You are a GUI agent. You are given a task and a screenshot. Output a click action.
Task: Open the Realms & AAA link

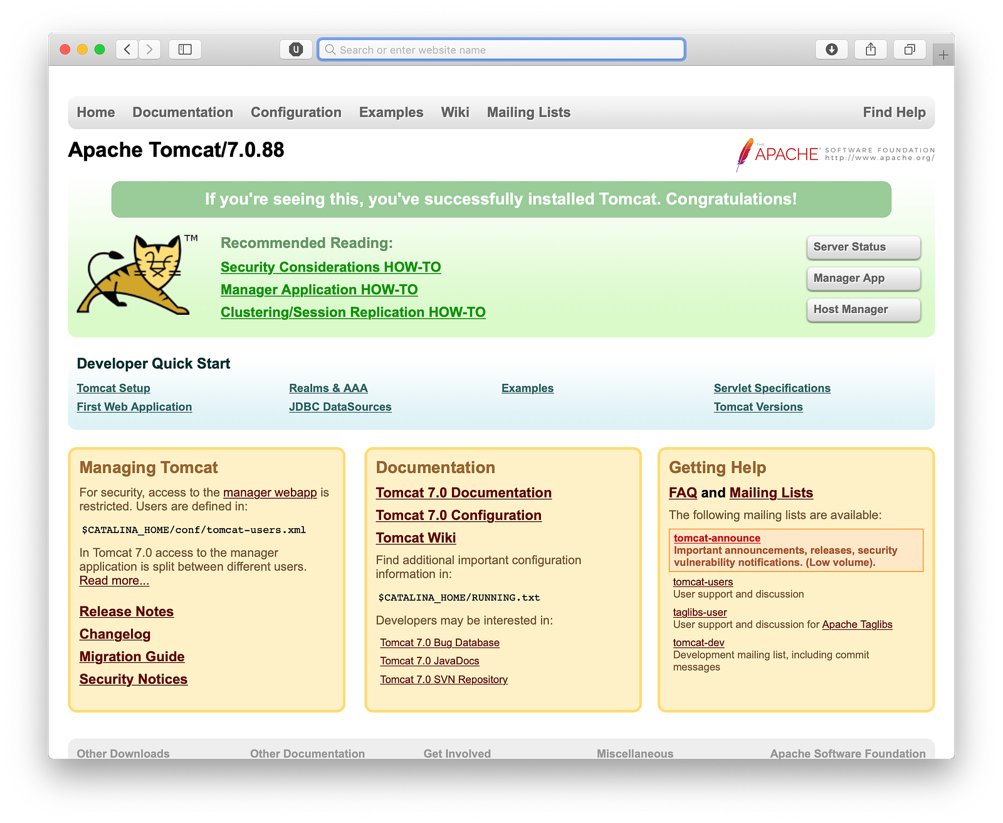[x=328, y=388]
